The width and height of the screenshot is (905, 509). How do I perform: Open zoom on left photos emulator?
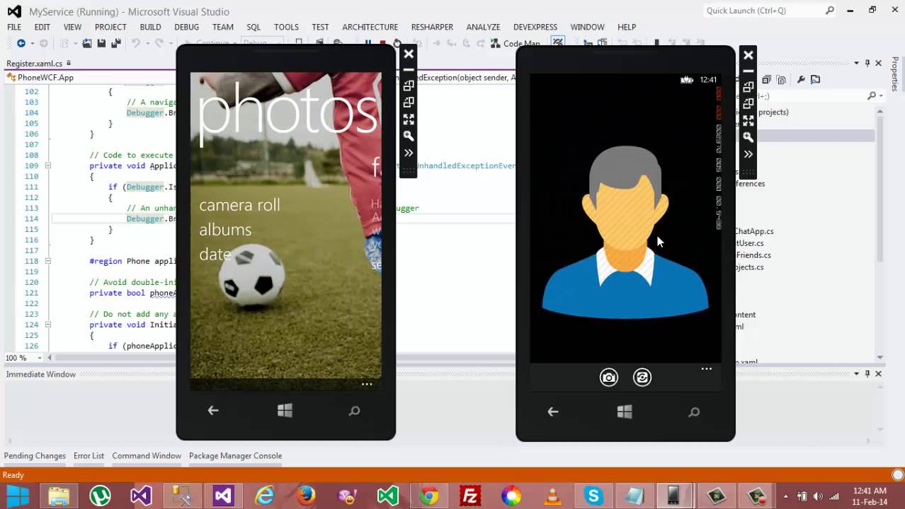coord(409,136)
